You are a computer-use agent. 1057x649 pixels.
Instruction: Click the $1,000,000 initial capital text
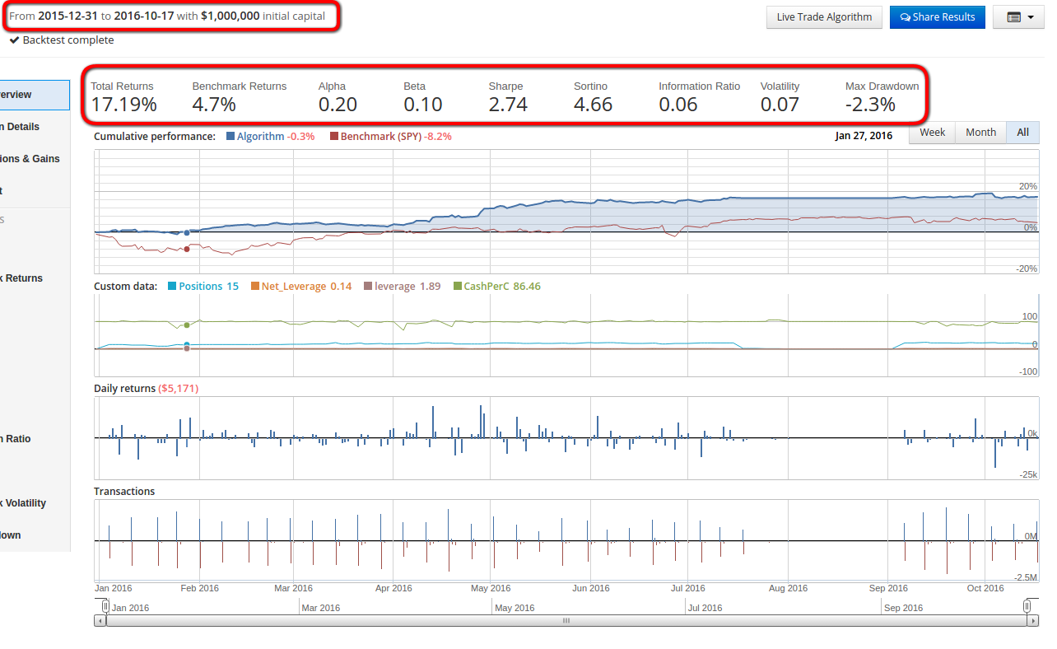(230, 16)
